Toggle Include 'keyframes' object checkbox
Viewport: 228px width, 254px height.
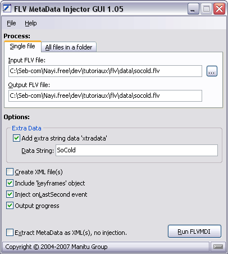10,183
